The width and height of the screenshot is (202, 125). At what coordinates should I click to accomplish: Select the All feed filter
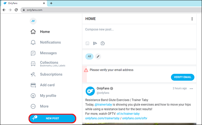click(x=89, y=57)
